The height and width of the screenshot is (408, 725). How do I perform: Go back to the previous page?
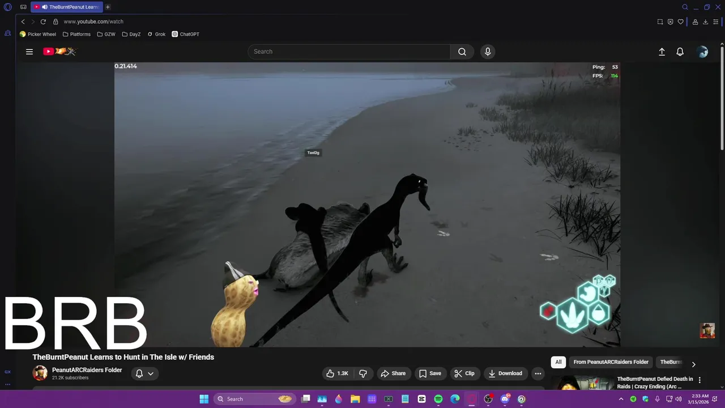coord(23,22)
